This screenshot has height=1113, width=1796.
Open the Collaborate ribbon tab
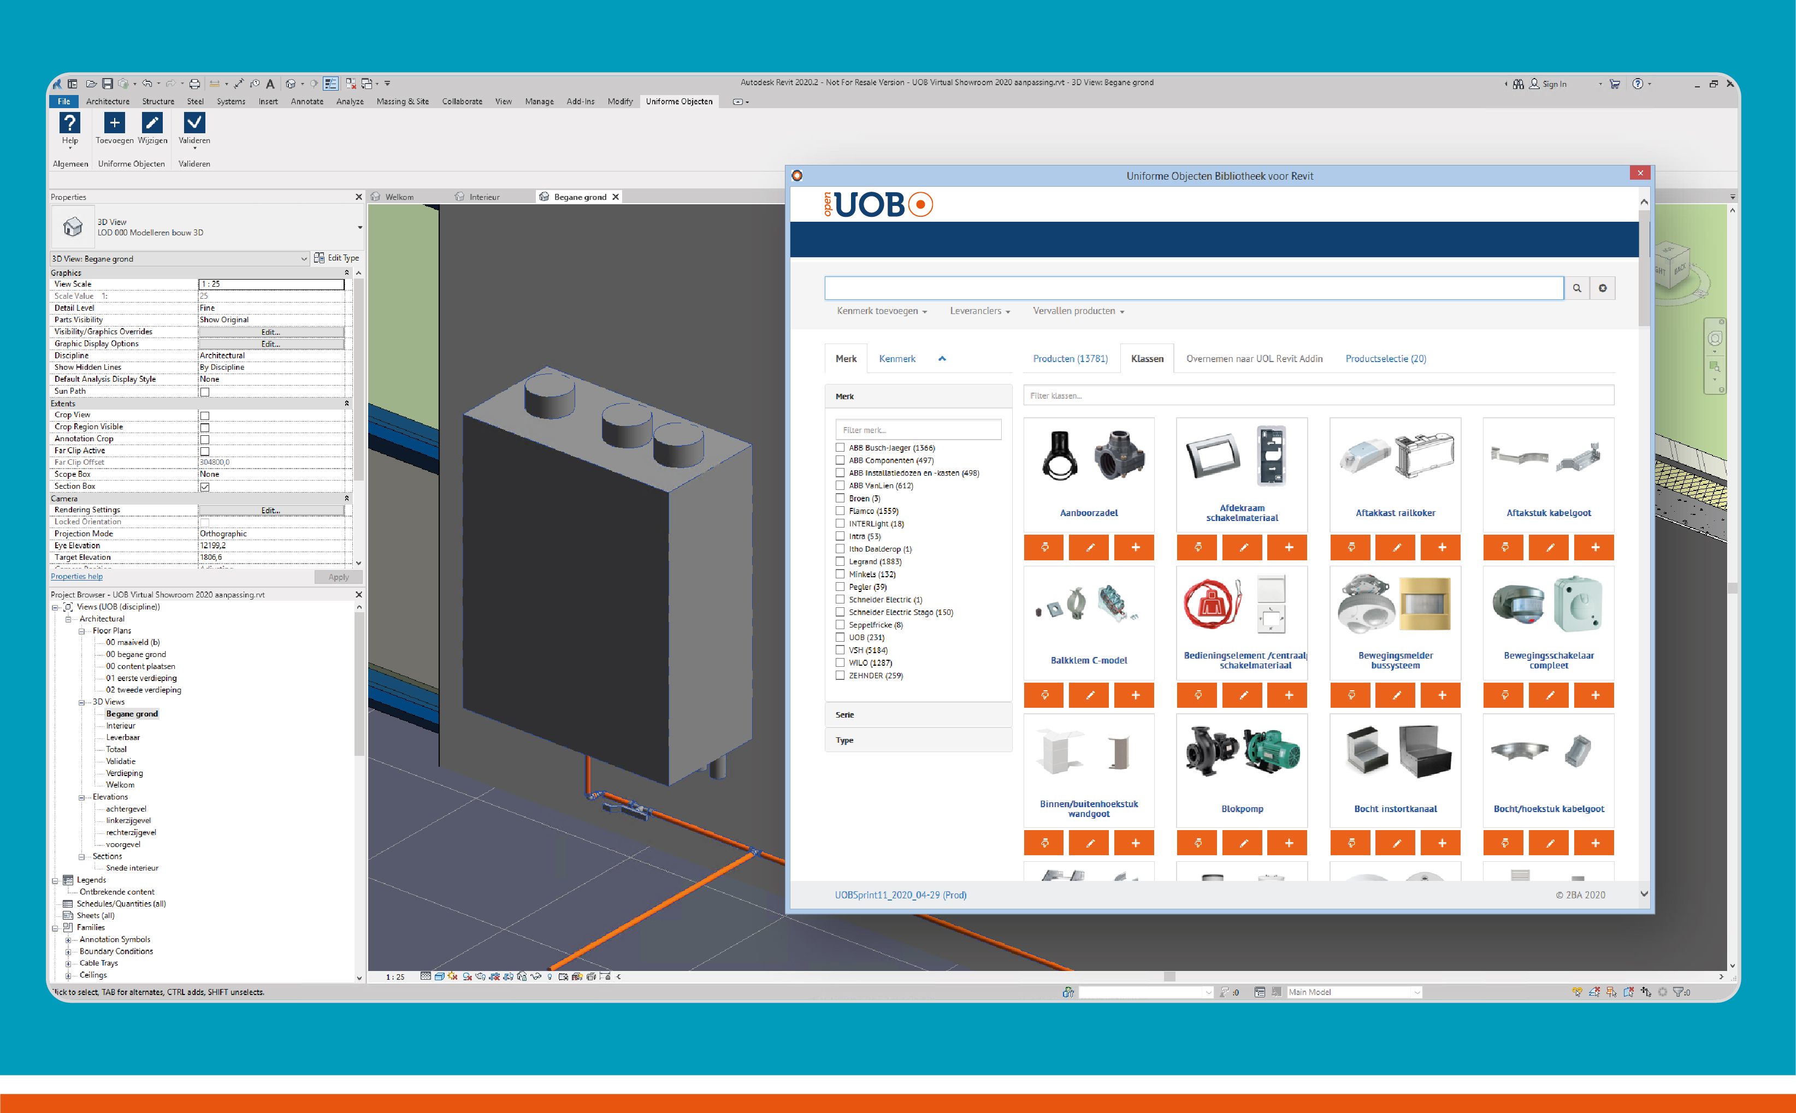462,102
